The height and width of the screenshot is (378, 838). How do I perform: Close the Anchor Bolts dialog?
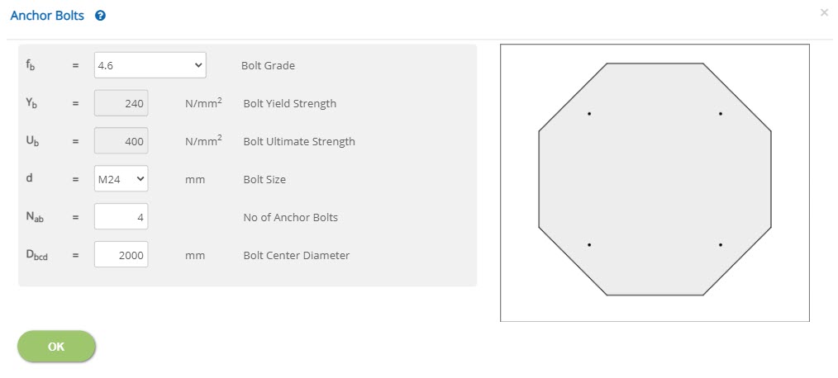[x=824, y=12]
